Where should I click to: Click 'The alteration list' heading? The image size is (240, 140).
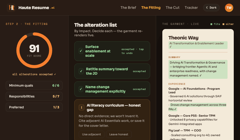click(x=96, y=25)
